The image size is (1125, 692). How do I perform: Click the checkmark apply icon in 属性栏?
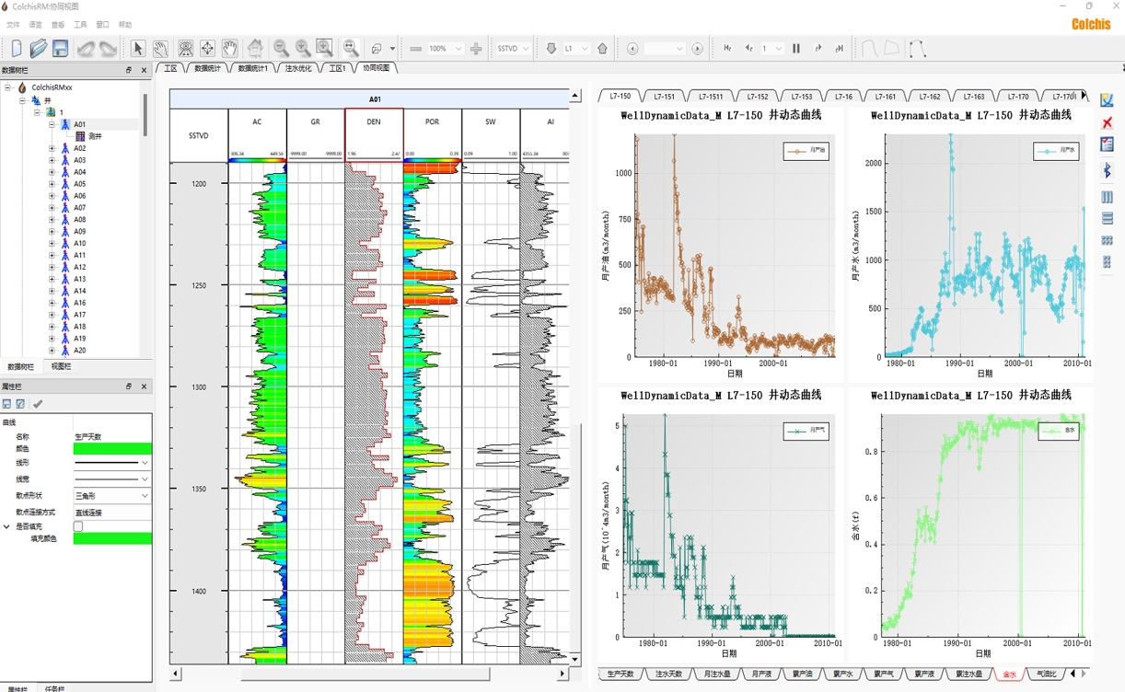pyautogui.click(x=38, y=404)
